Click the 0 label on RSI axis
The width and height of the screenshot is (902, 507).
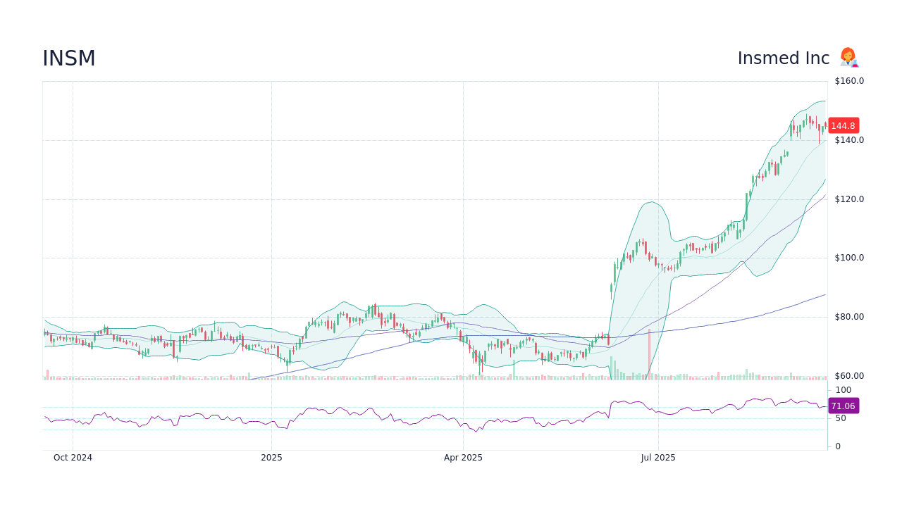tap(837, 446)
